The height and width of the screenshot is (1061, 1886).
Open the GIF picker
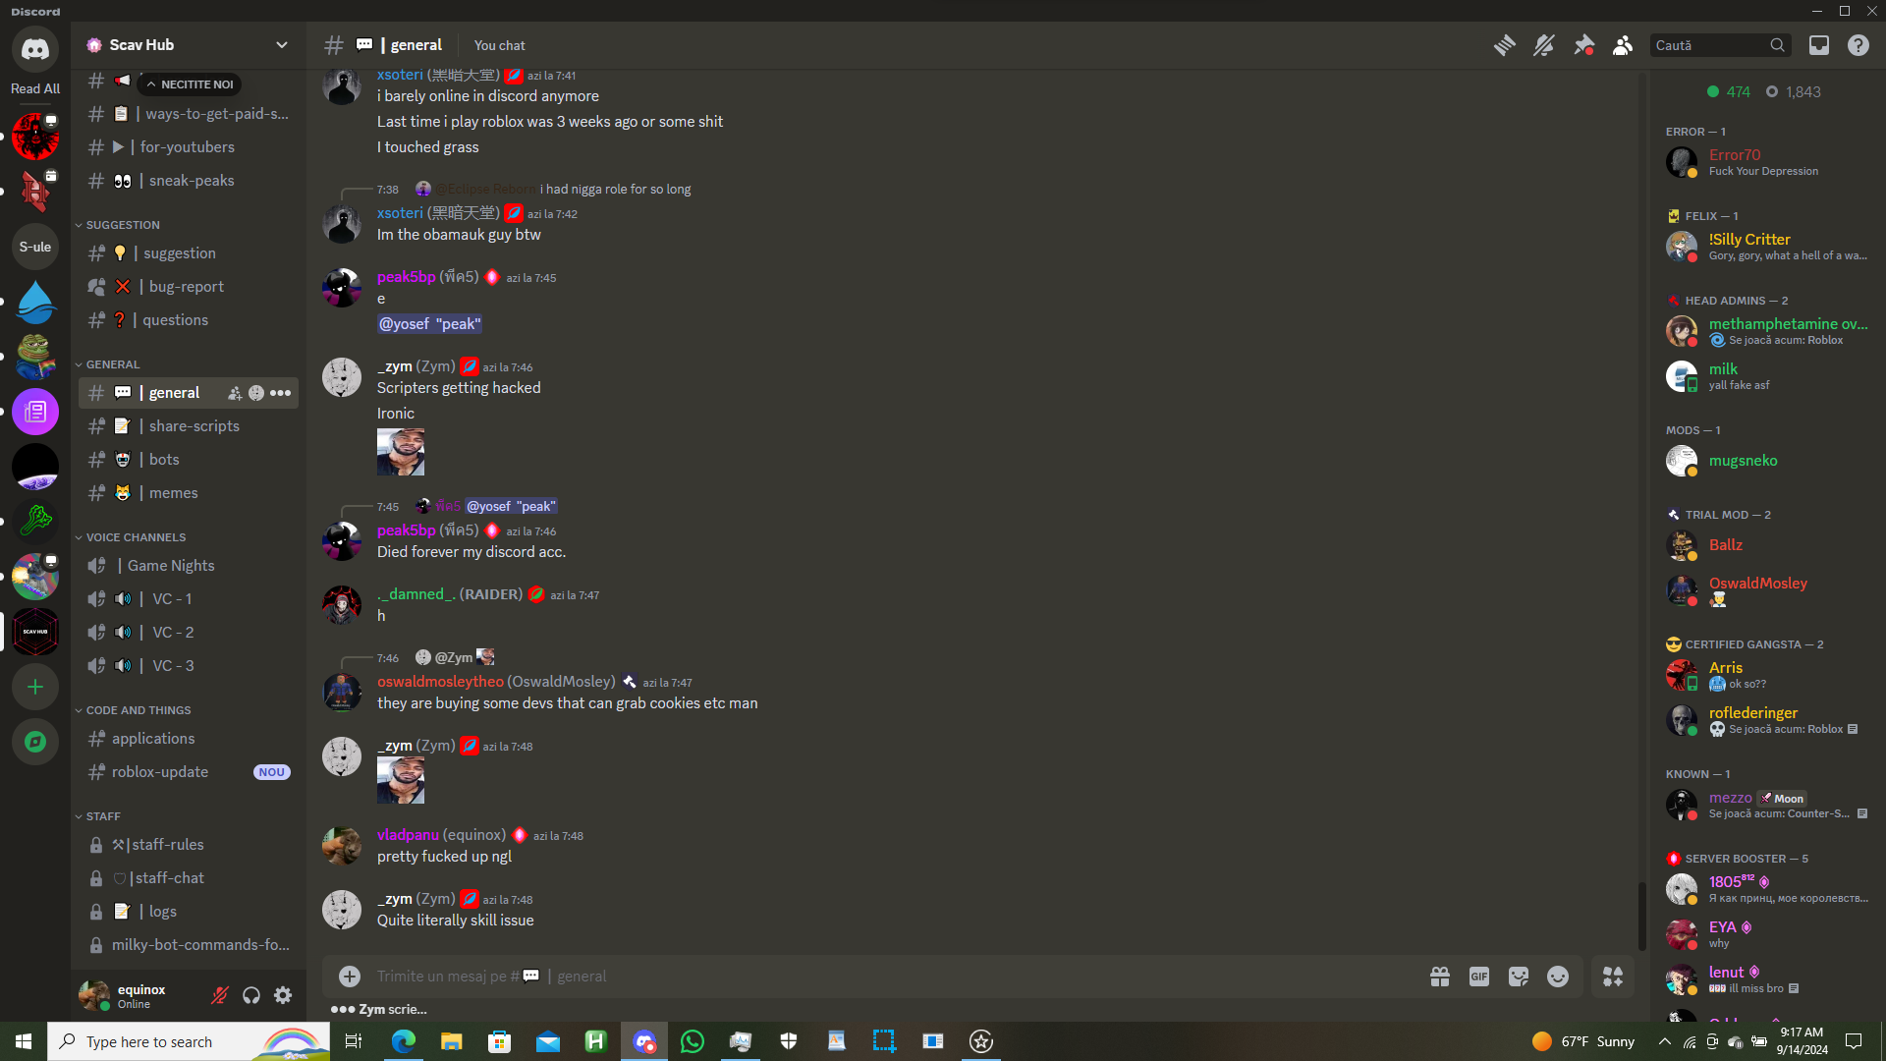coord(1479,977)
